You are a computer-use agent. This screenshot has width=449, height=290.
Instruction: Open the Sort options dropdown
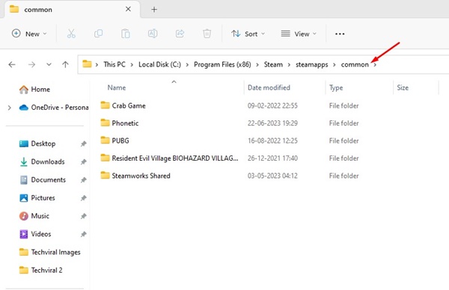click(x=248, y=34)
